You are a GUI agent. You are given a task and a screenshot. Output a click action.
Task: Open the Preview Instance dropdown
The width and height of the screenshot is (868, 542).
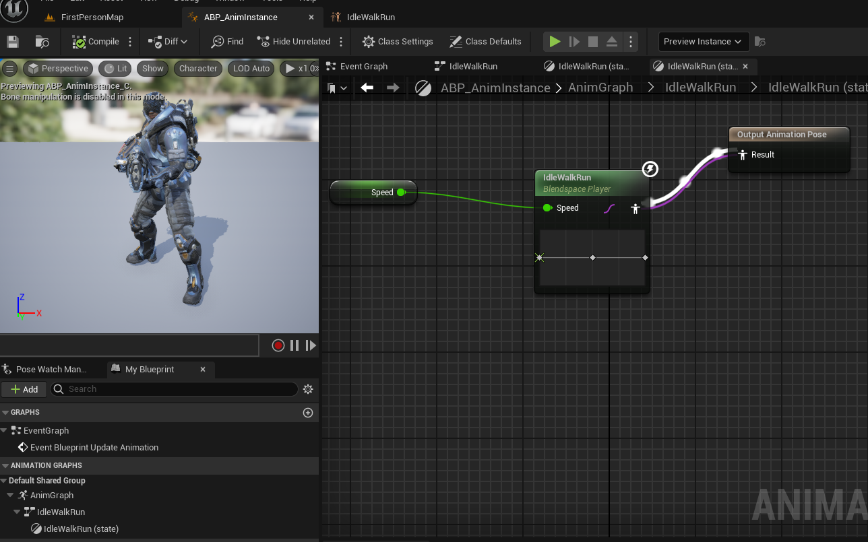[x=702, y=42]
